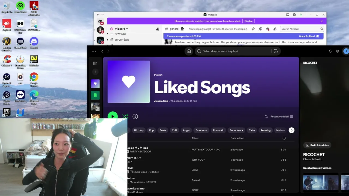The image size is (349, 196).
Task: Download the Liked Songs playlist
Action: click(135, 117)
